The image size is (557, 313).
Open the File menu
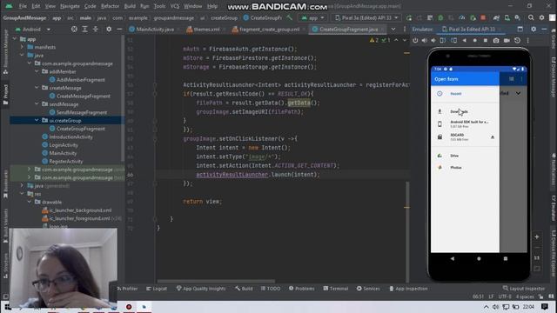click(x=23, y=6)
